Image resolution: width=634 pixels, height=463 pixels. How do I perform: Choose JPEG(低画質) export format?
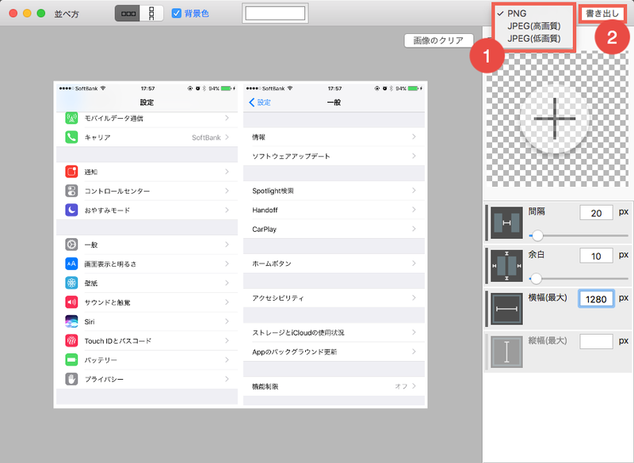click(x=533, y=39)
